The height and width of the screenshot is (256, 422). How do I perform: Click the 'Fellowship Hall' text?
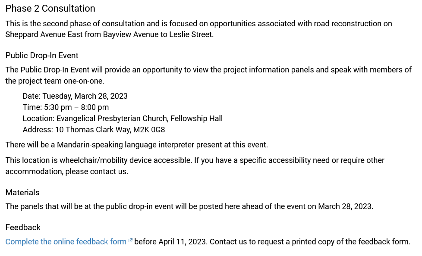tap(196, 119)
